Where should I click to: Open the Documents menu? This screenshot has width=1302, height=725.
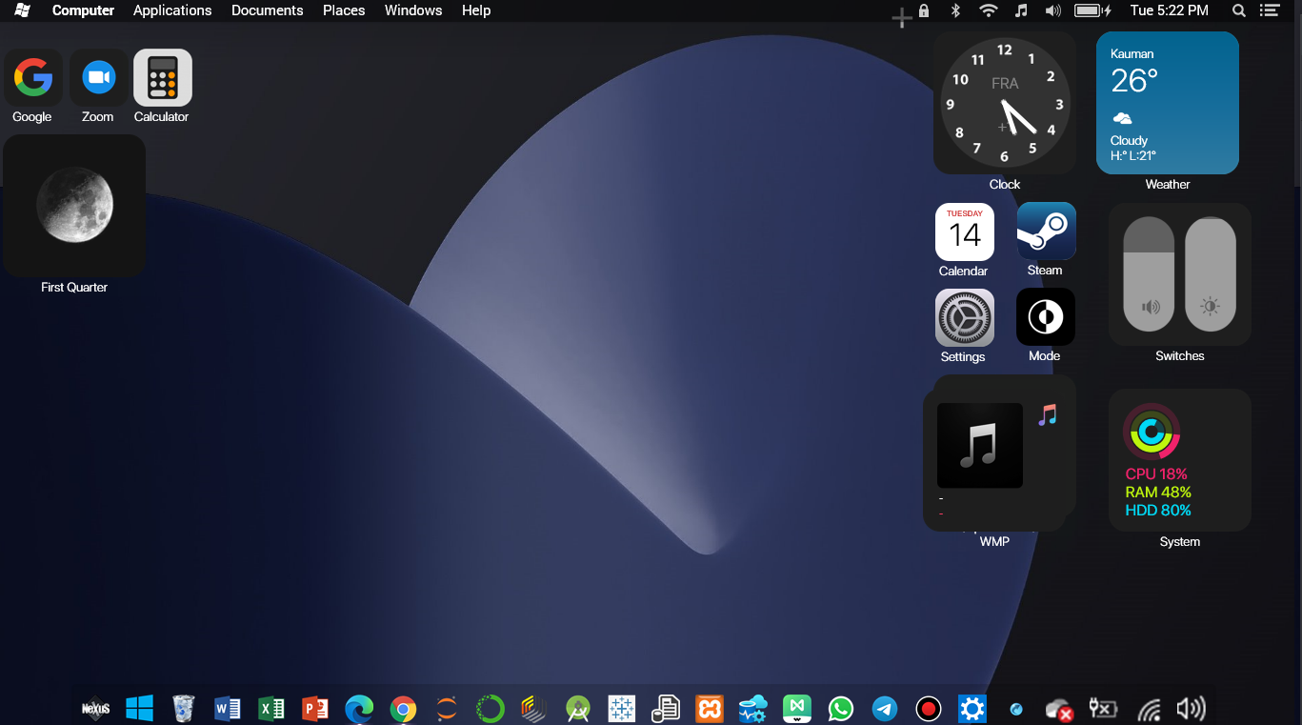tap(267, 10)
